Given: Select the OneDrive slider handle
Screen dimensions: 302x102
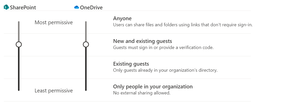Looking at the screenshot, I should 86,45.
